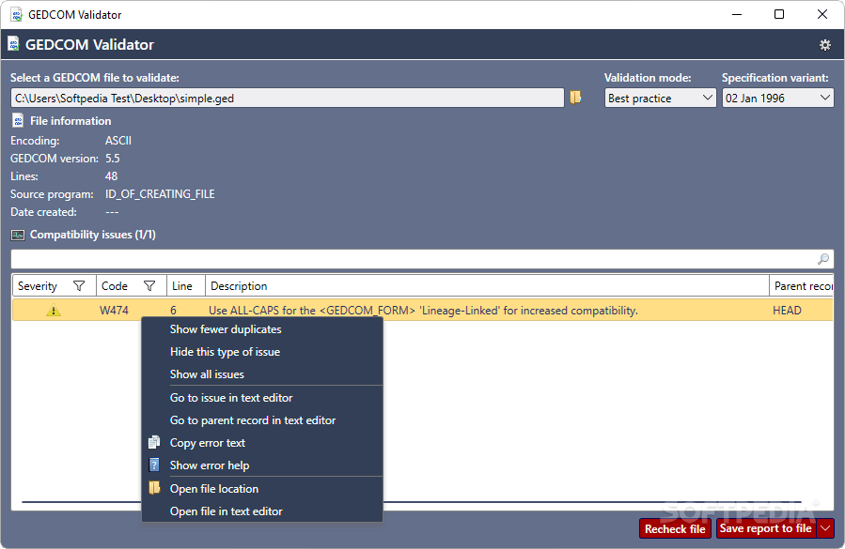
Task: Click the Lines value 48
Action: 112,176
